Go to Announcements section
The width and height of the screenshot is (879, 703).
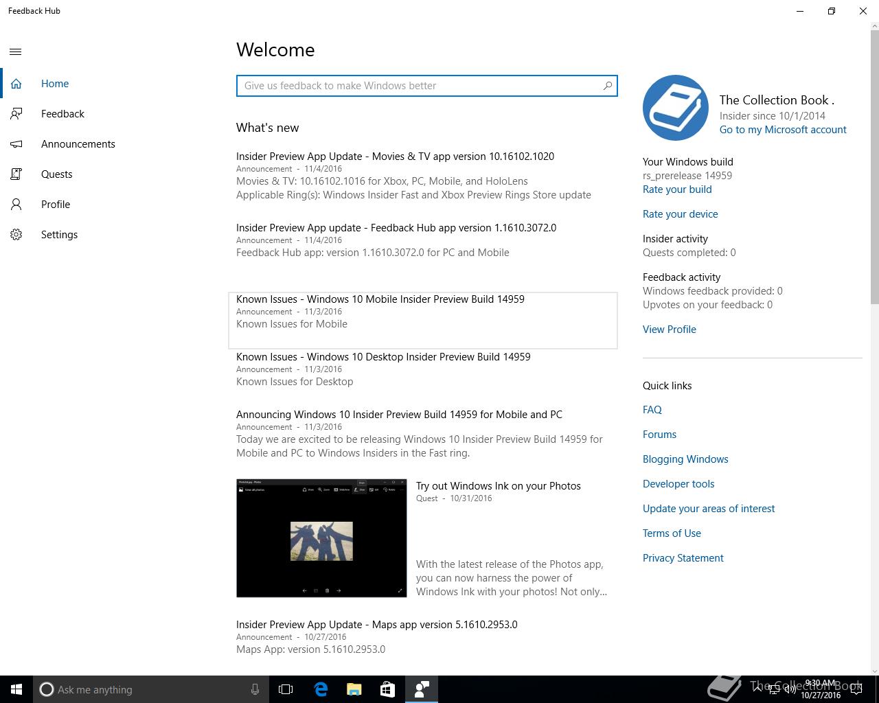click(111, 144)
